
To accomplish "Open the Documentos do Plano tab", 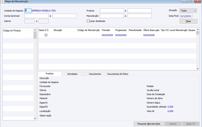I will point(118,74).
